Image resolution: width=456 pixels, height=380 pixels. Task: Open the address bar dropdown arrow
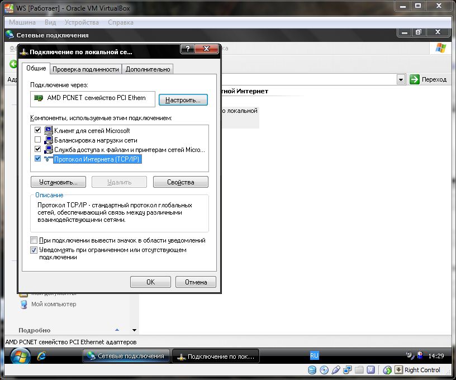401,79
